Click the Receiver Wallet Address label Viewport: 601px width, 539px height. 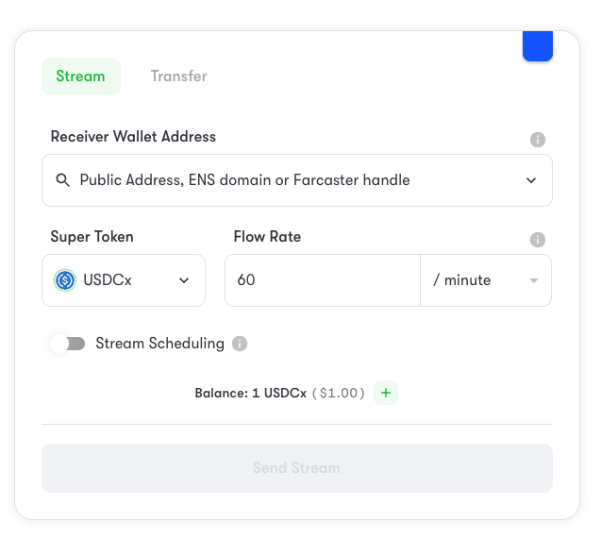(x=133, y=137)
